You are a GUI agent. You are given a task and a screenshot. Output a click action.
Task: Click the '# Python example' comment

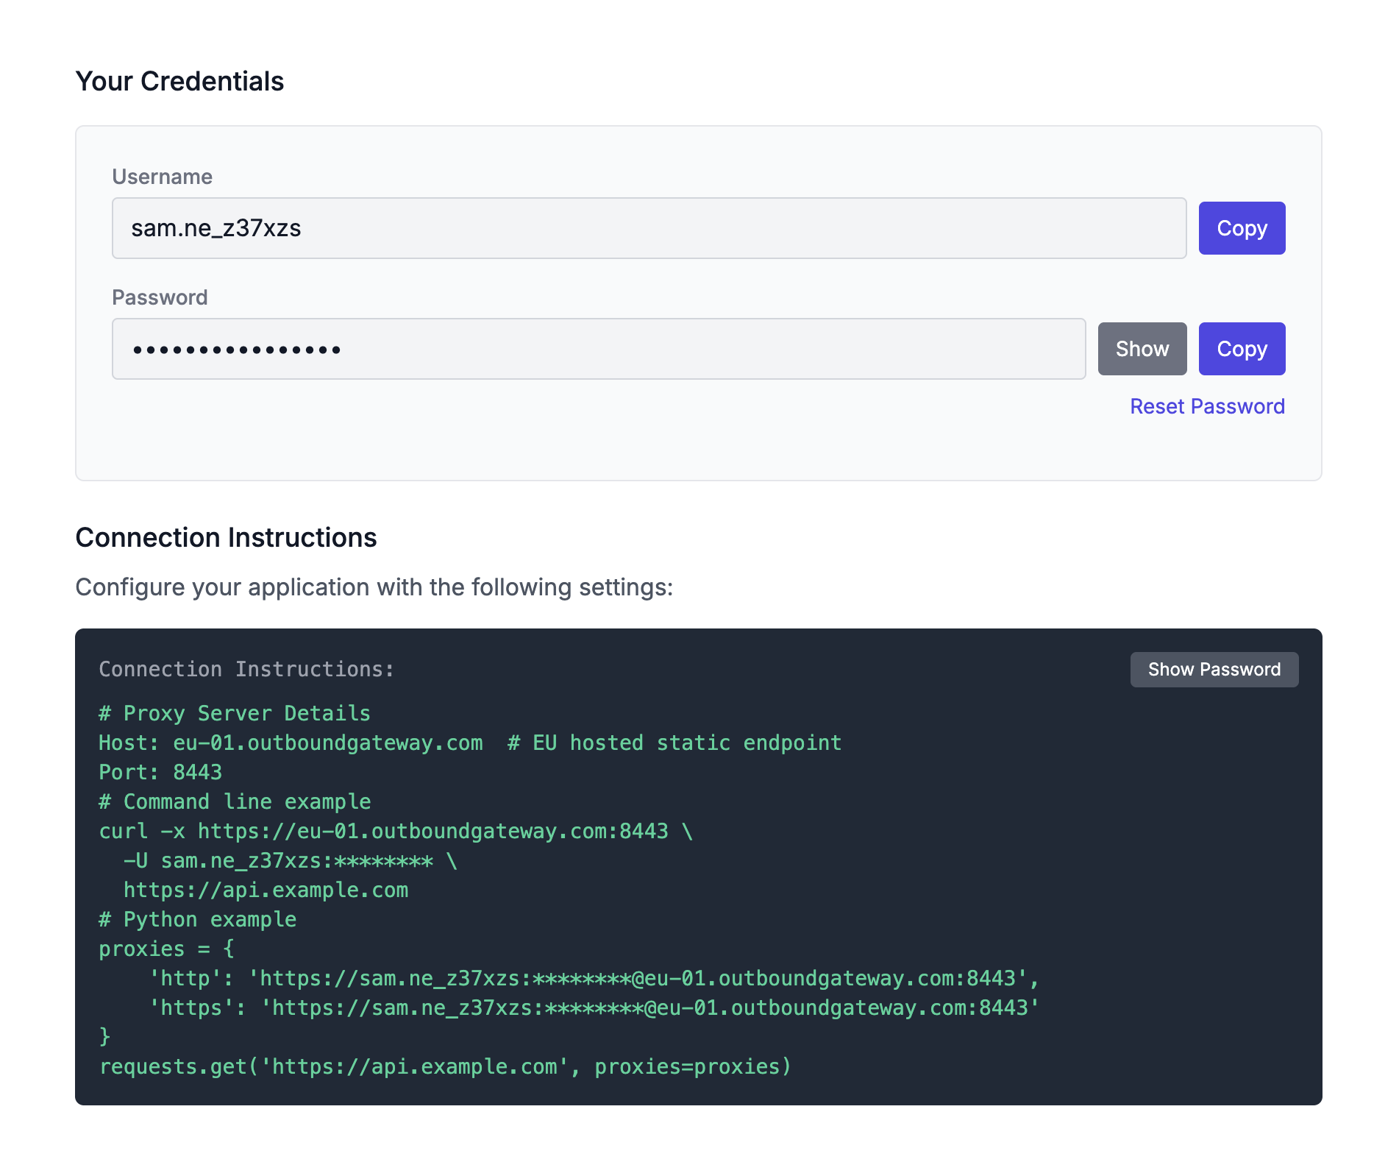[198, 919]
